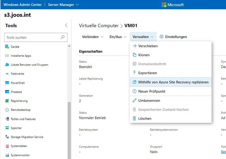
Task: Click the Prozesse icon in sidebar
Action: pos(7,92)
